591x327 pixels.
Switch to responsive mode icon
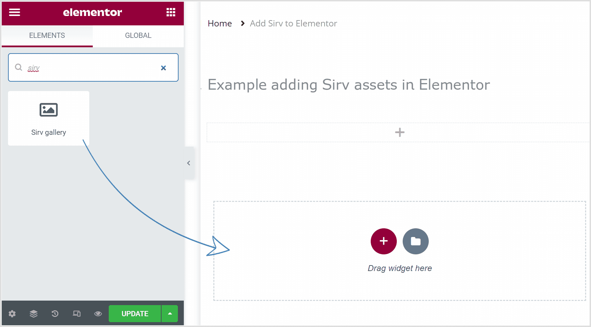point(76,314)
